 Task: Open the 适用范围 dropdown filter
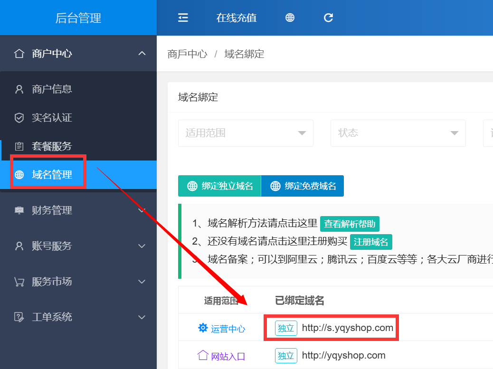[246, 133]
